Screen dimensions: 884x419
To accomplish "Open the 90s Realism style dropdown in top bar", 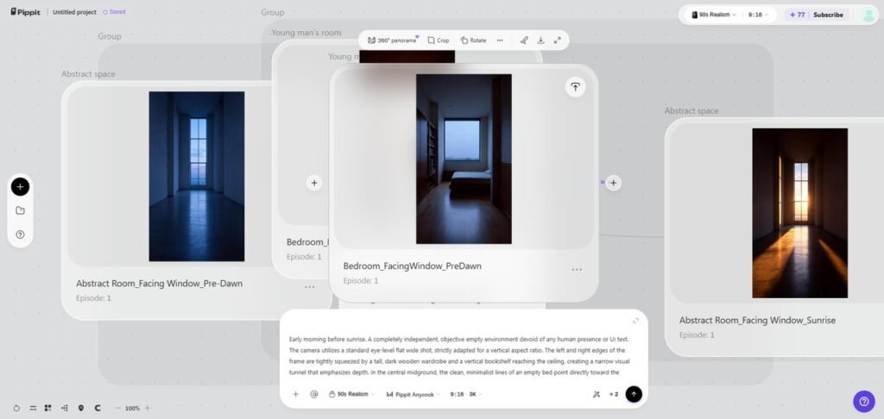I will click(x=714, y=15).
